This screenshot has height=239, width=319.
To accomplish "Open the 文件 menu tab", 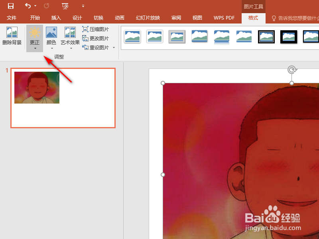I will pyautogui.click(x=12, y=18).
